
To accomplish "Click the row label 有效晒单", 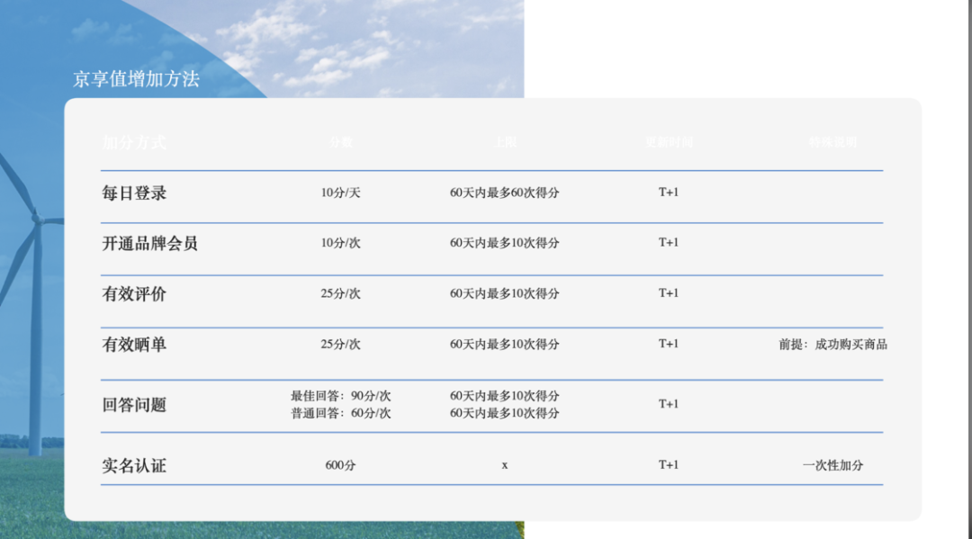I will [x=134, y=345].
